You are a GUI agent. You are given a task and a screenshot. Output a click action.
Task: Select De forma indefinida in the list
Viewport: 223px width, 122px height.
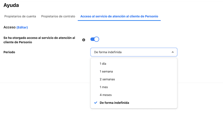click(x=134, y=103)
